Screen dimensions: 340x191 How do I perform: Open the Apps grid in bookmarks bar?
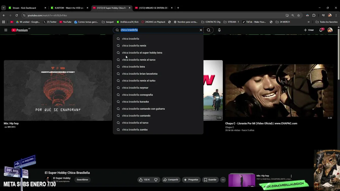pyautogui.click(x=4, y=22)
